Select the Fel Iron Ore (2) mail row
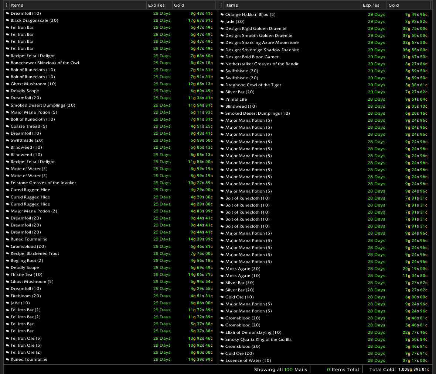436x374 pixels. coord(110,352)
